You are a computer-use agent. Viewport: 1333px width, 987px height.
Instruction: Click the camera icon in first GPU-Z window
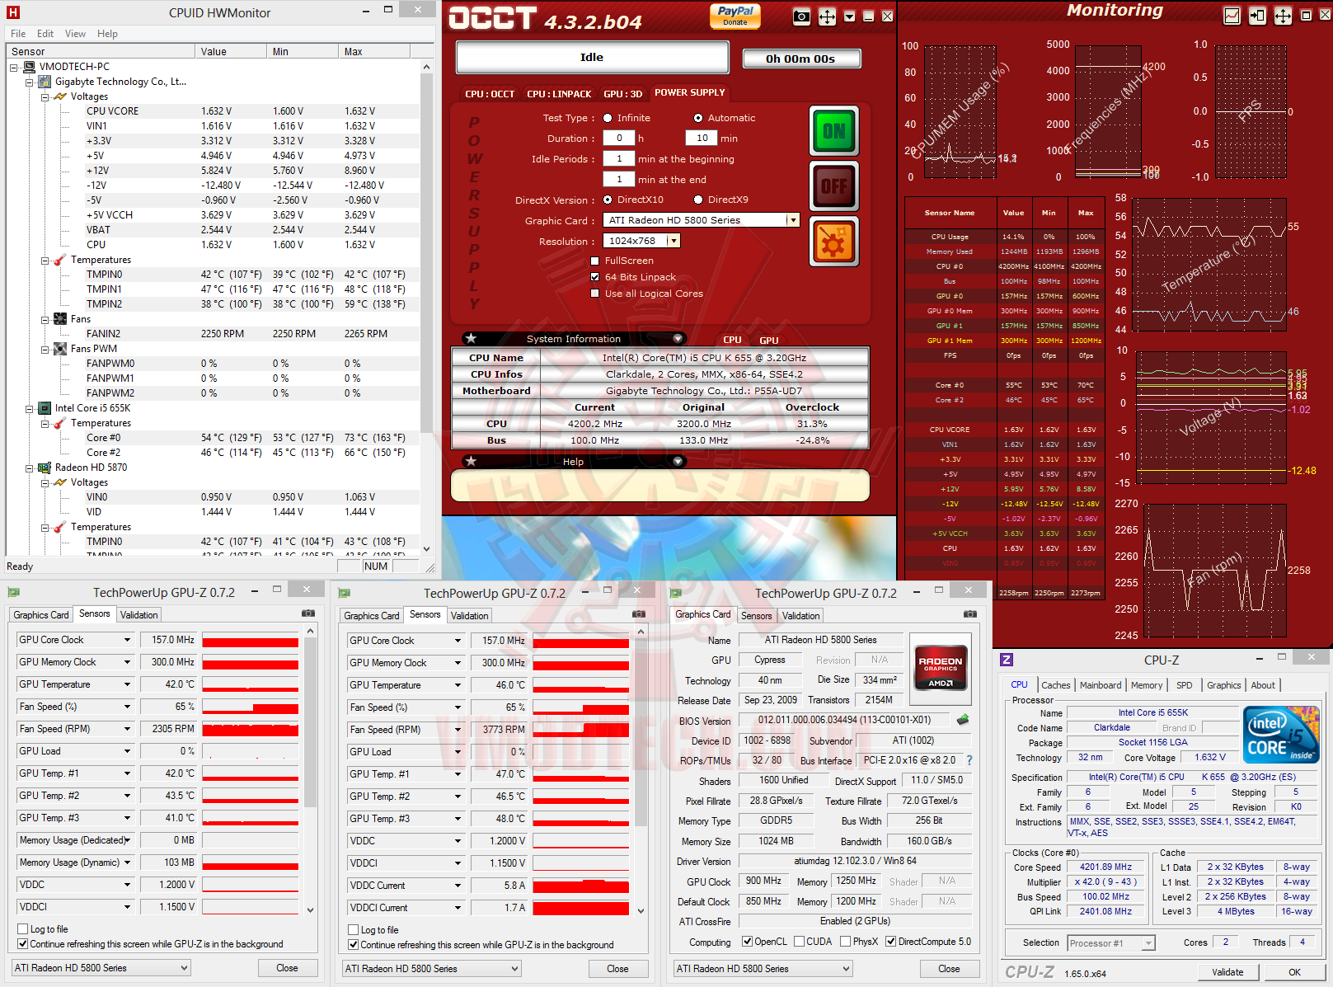308,613
